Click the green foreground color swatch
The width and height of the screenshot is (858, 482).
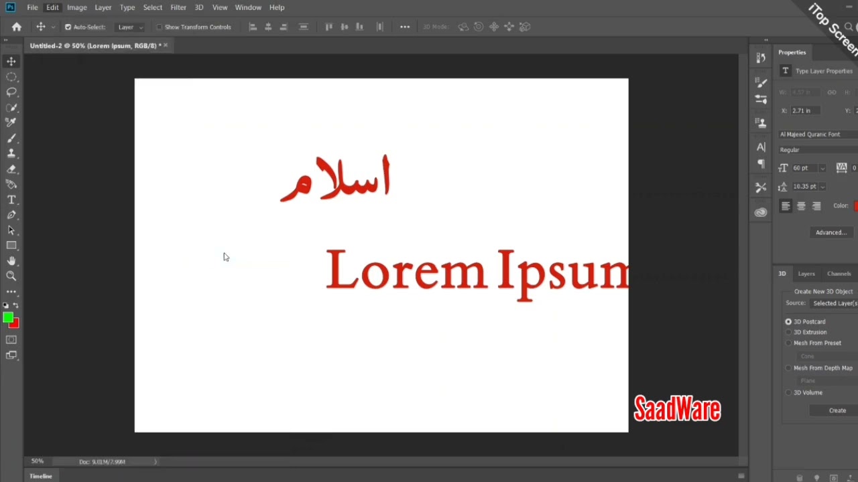click(7, 318)
